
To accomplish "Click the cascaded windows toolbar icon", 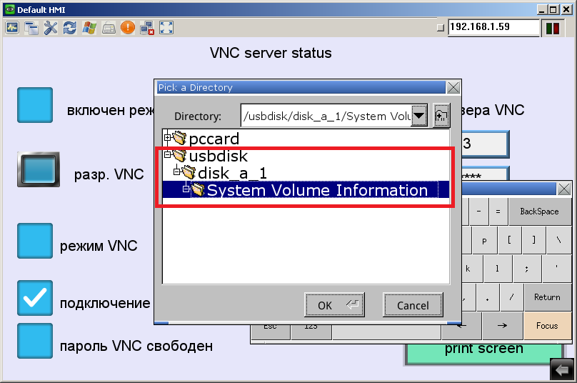I will click(x=31, y=28).
